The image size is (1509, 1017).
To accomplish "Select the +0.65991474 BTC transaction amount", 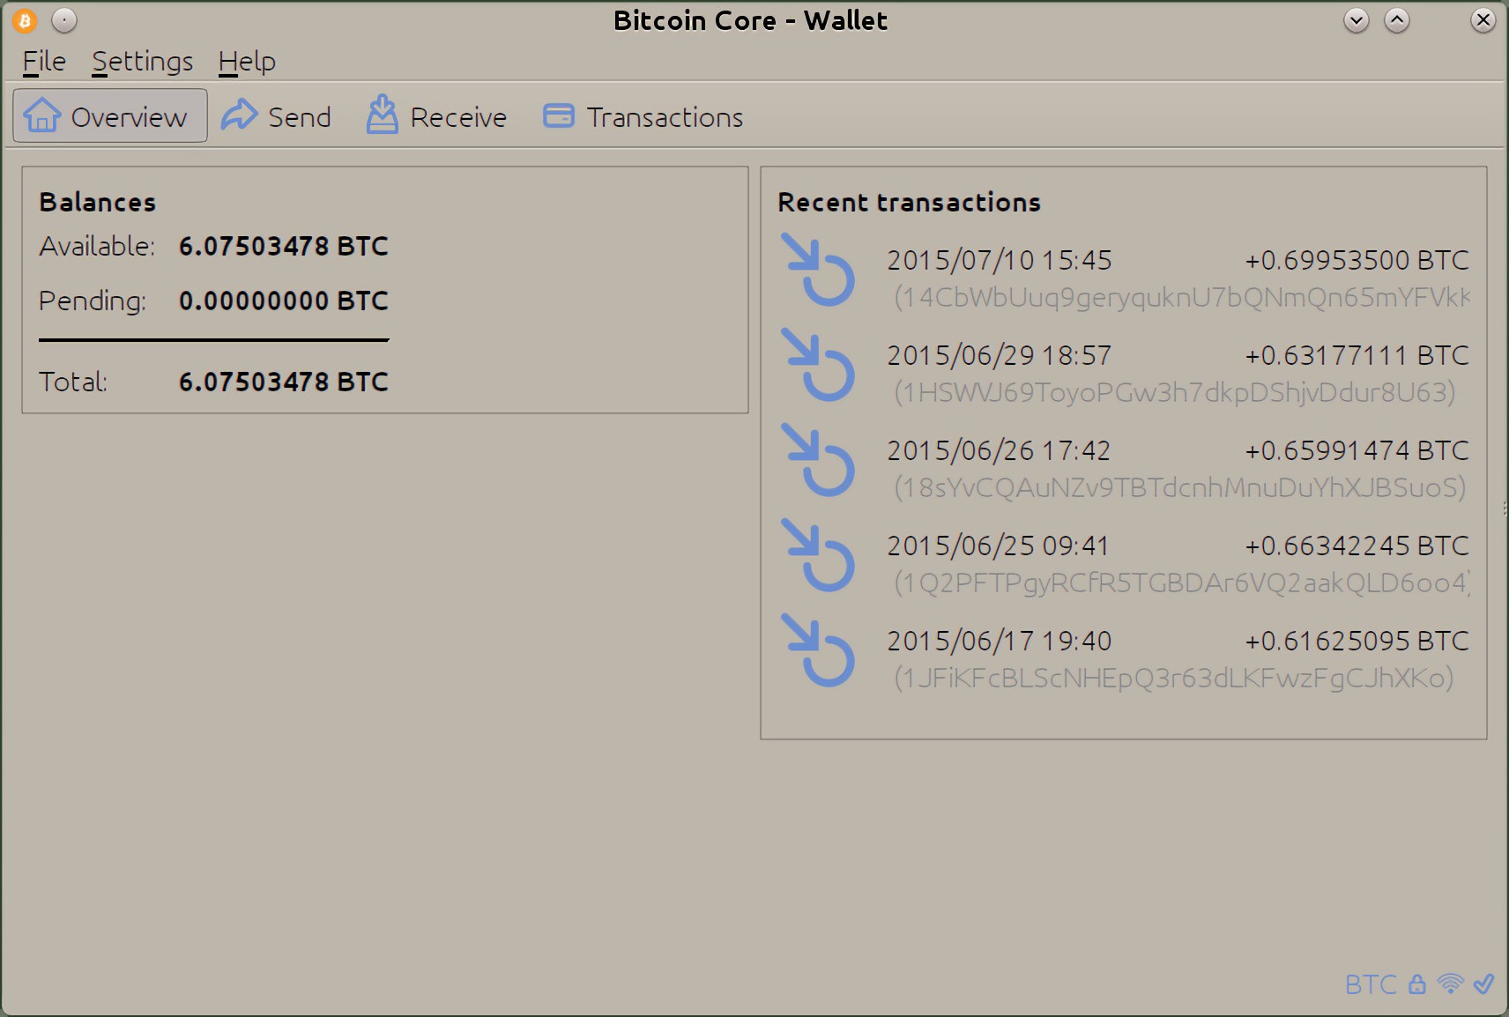I will [1357, 450].
